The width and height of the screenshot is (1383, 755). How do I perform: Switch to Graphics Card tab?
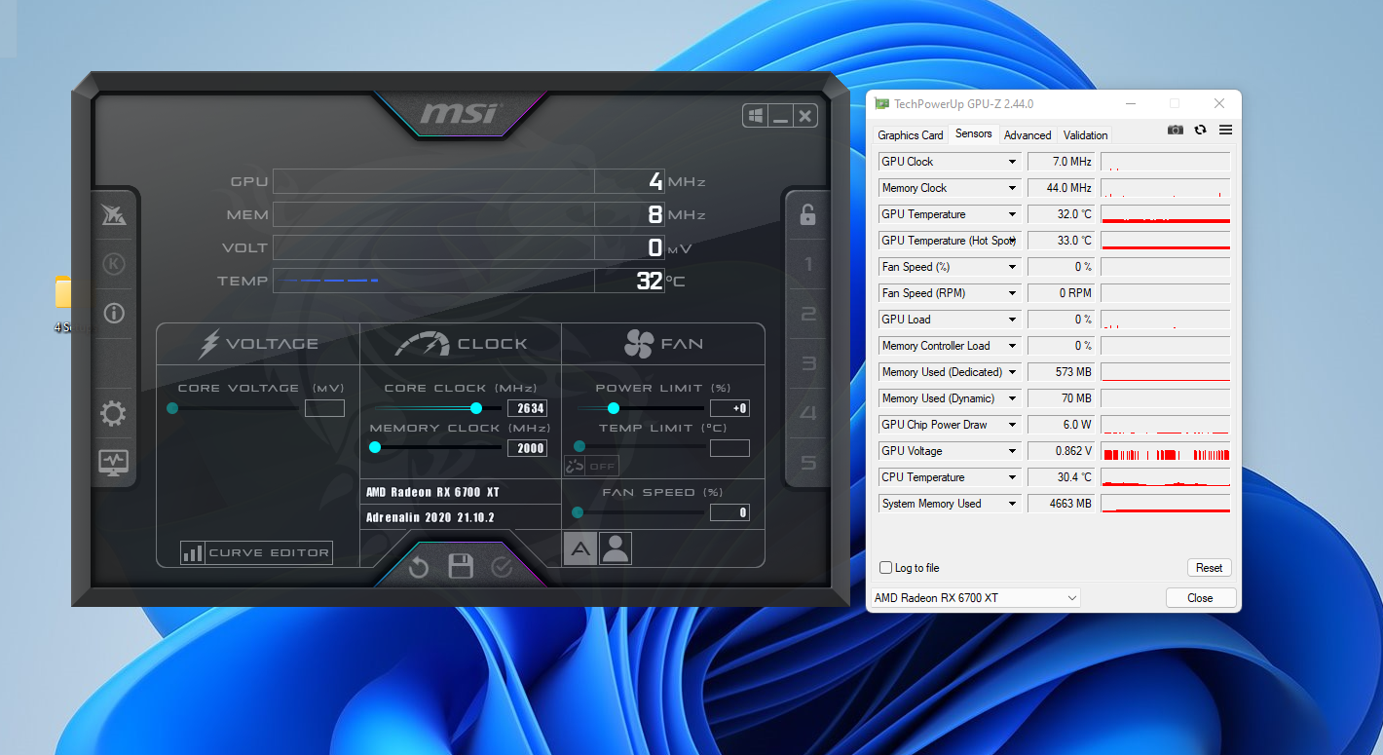(911, 135)
